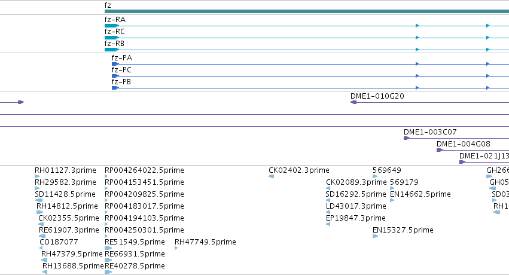Select the fz-PB protein arrow glyph
The width and height of the screenshot is (509, 275).
(x=115, y=88)
